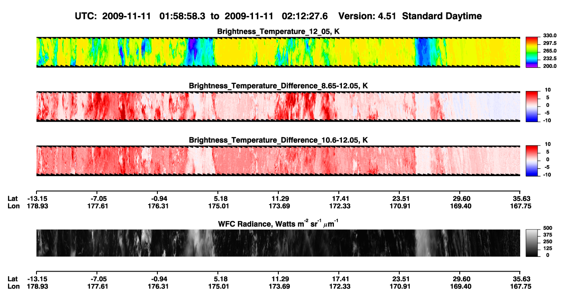Click the WFC Radiance grayscale image strip
Viewport: 578px width, 296px height.
pyautogui.click(x=278, y=243)
